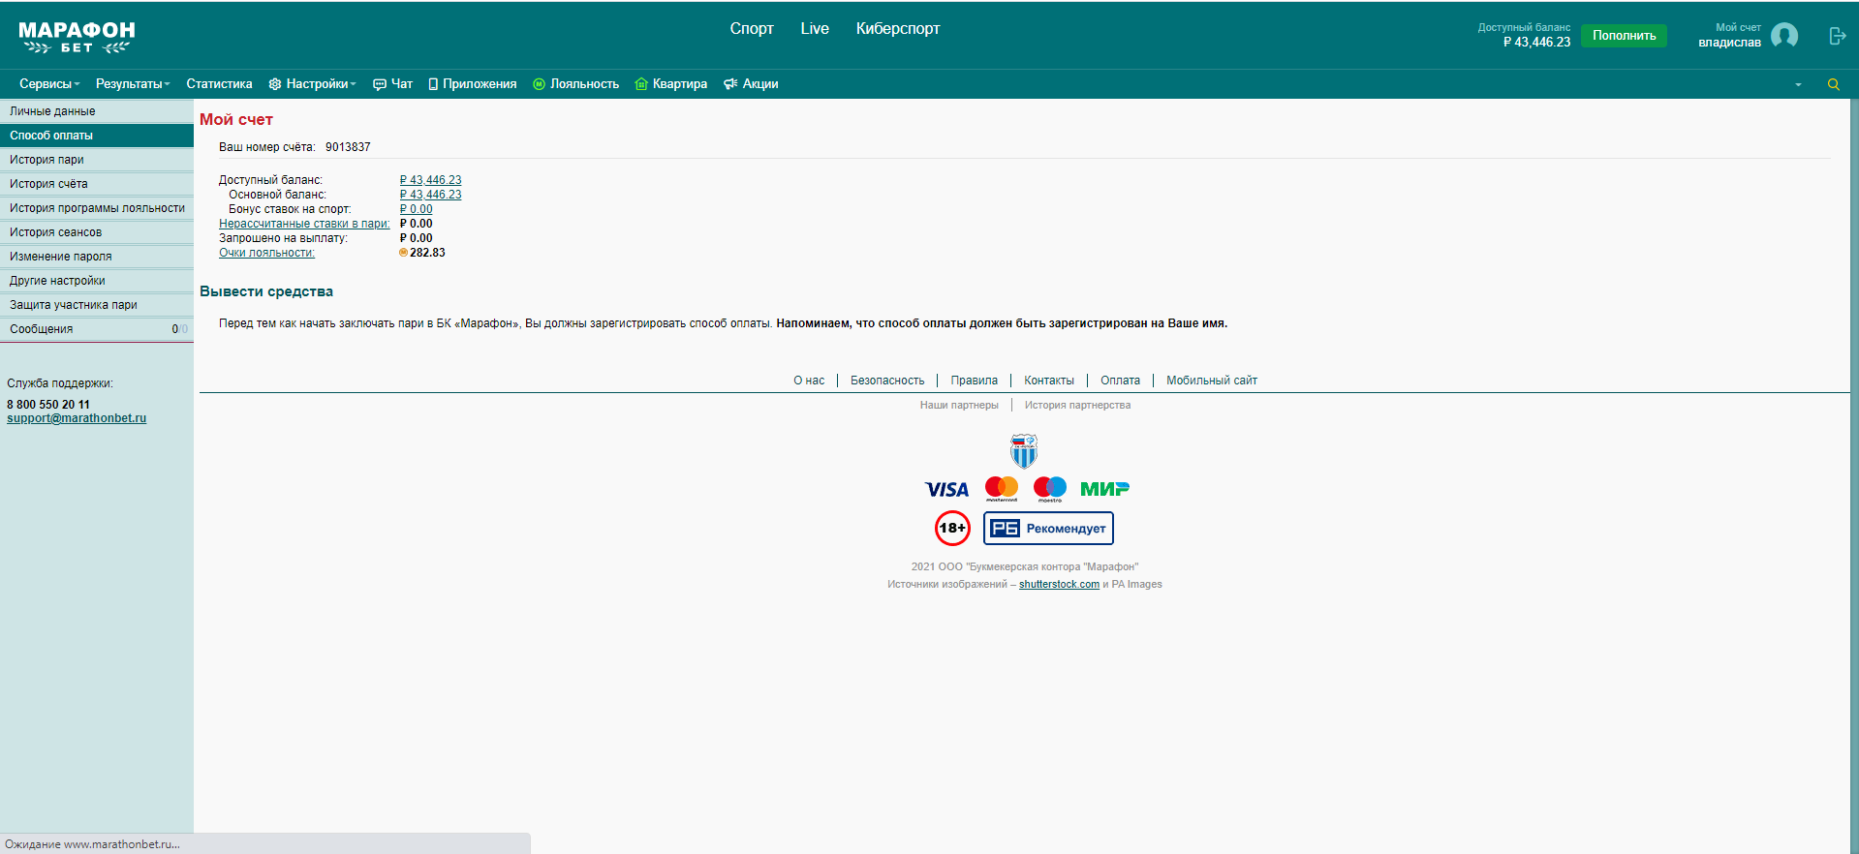This screenshot has height=854, width=1859.
Task: Click the support@marathonbet.ru email link
Action: [77, 418]
